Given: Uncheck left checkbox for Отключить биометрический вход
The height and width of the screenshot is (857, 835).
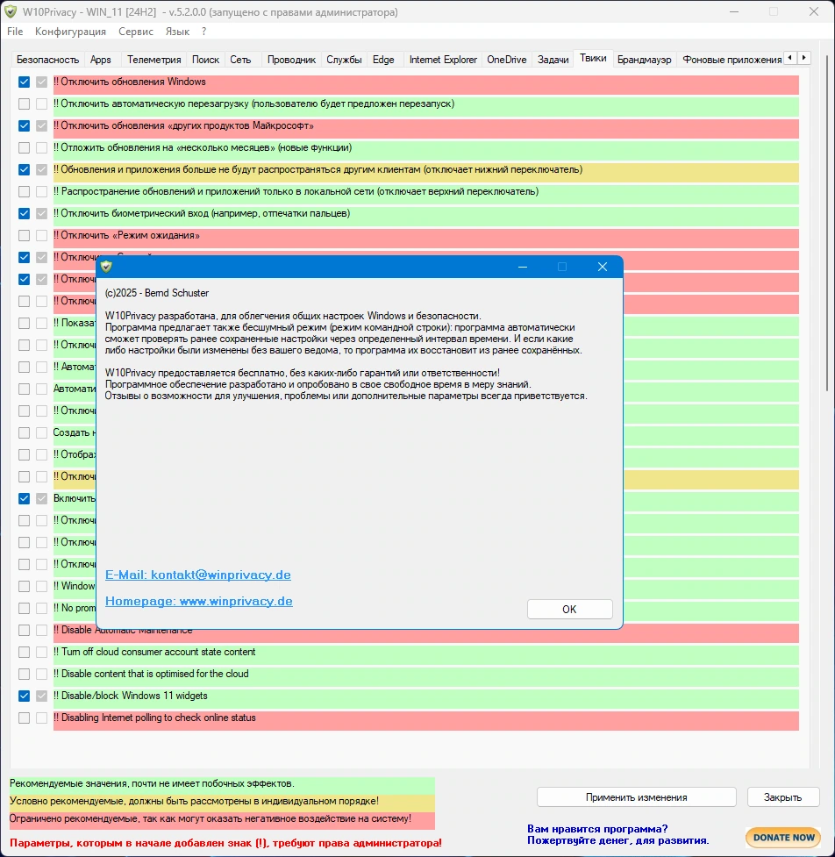Looking at the screenshot, I should tap(24, 213).
